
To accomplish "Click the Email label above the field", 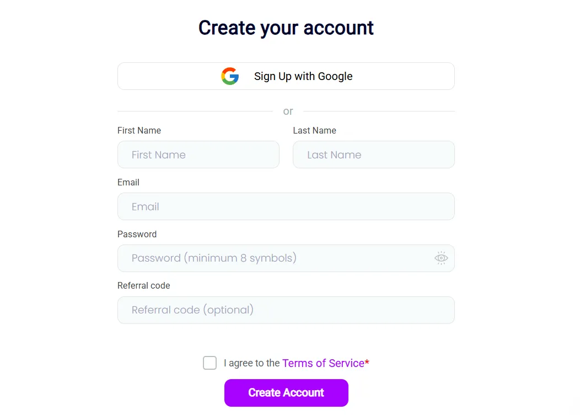I will click(128, 183).
